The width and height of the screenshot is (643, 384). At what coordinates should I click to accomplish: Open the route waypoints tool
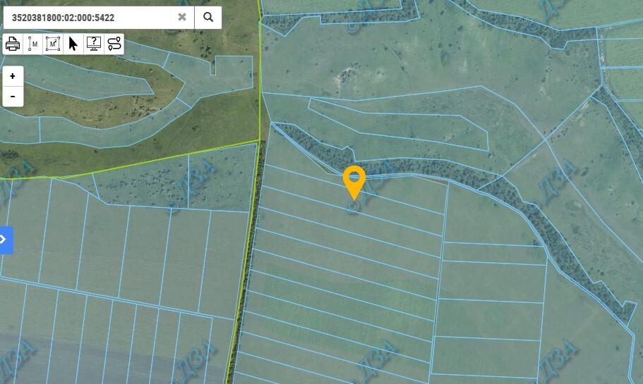(x=114, y=44)
